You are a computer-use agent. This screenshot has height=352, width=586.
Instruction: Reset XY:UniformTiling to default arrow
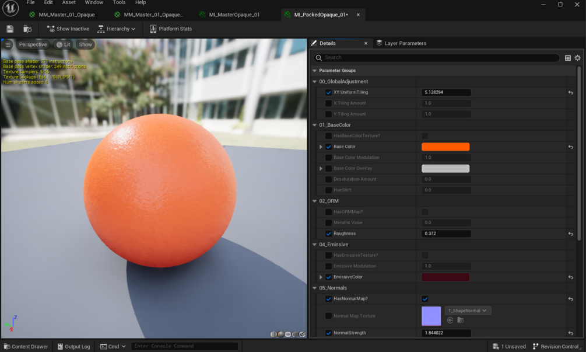571,92
